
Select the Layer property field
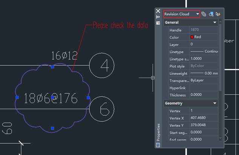(203, 44)
